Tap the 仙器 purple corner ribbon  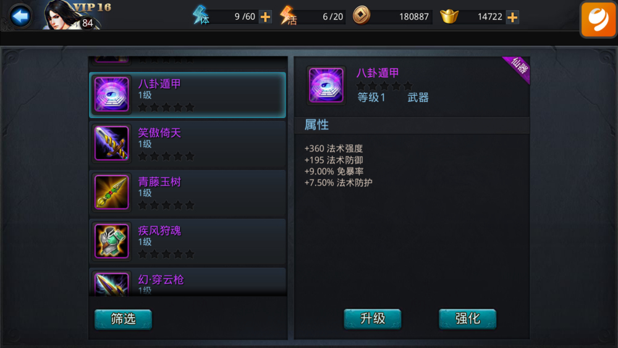coord(518,69)
